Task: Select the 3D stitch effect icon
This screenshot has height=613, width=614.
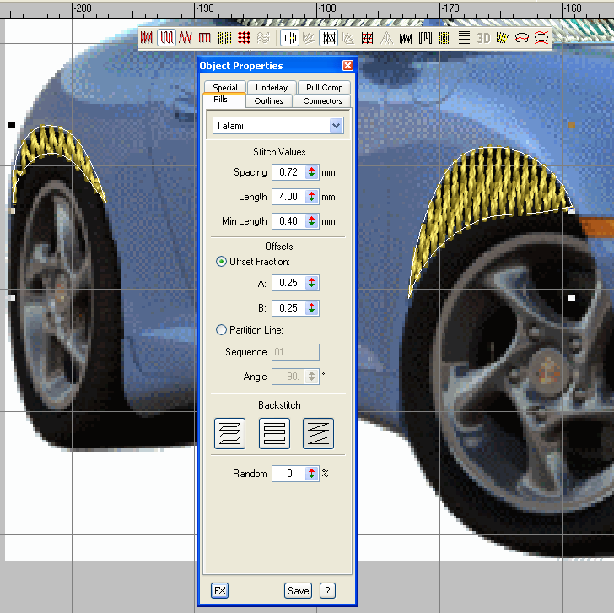Action: tap(483, 38)
